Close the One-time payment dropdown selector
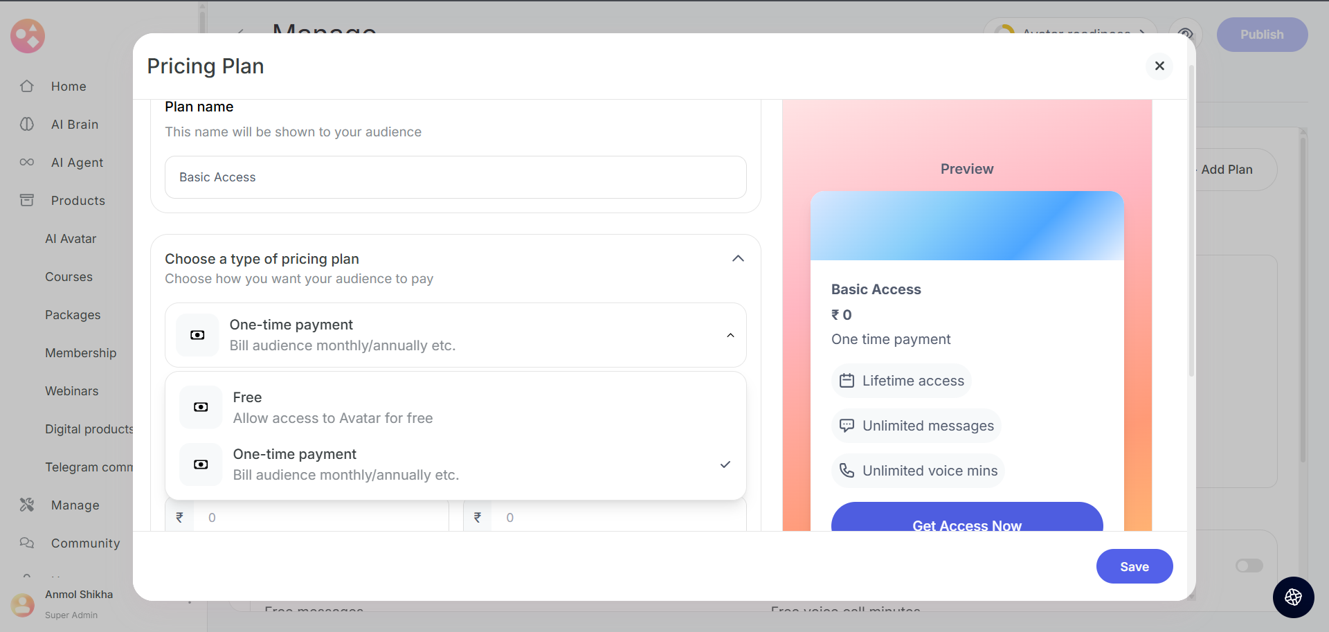Image resolution: width=1329 pixels, height=632 pixels. click(x=730, y=336)
